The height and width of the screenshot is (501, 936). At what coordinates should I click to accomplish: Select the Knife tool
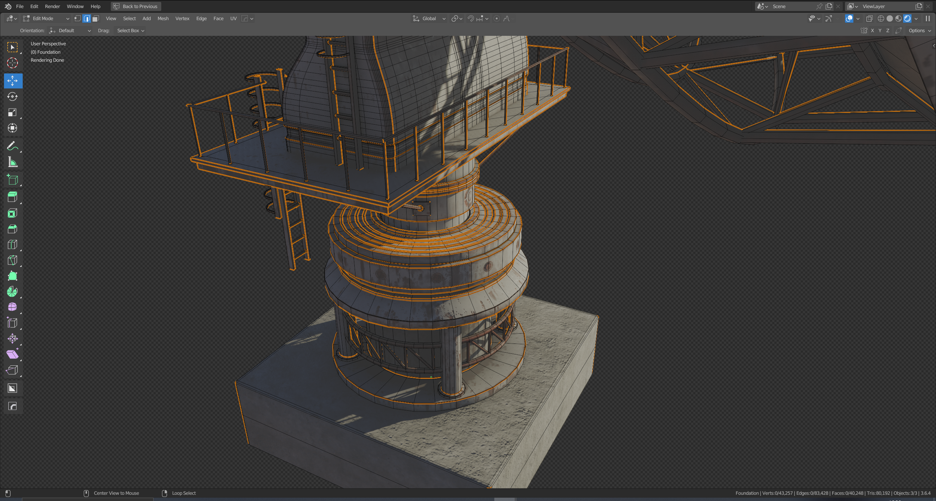point(12,260)
